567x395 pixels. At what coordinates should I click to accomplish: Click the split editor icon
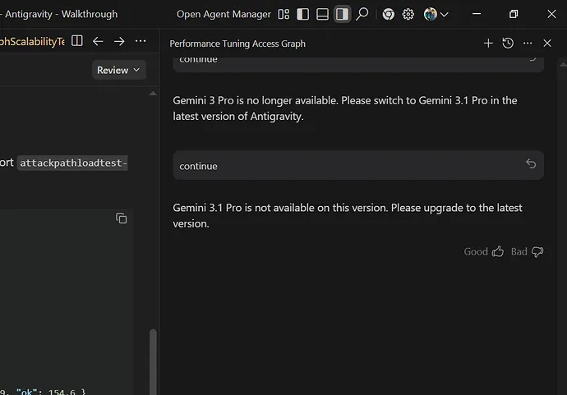[x=76, y=41]
